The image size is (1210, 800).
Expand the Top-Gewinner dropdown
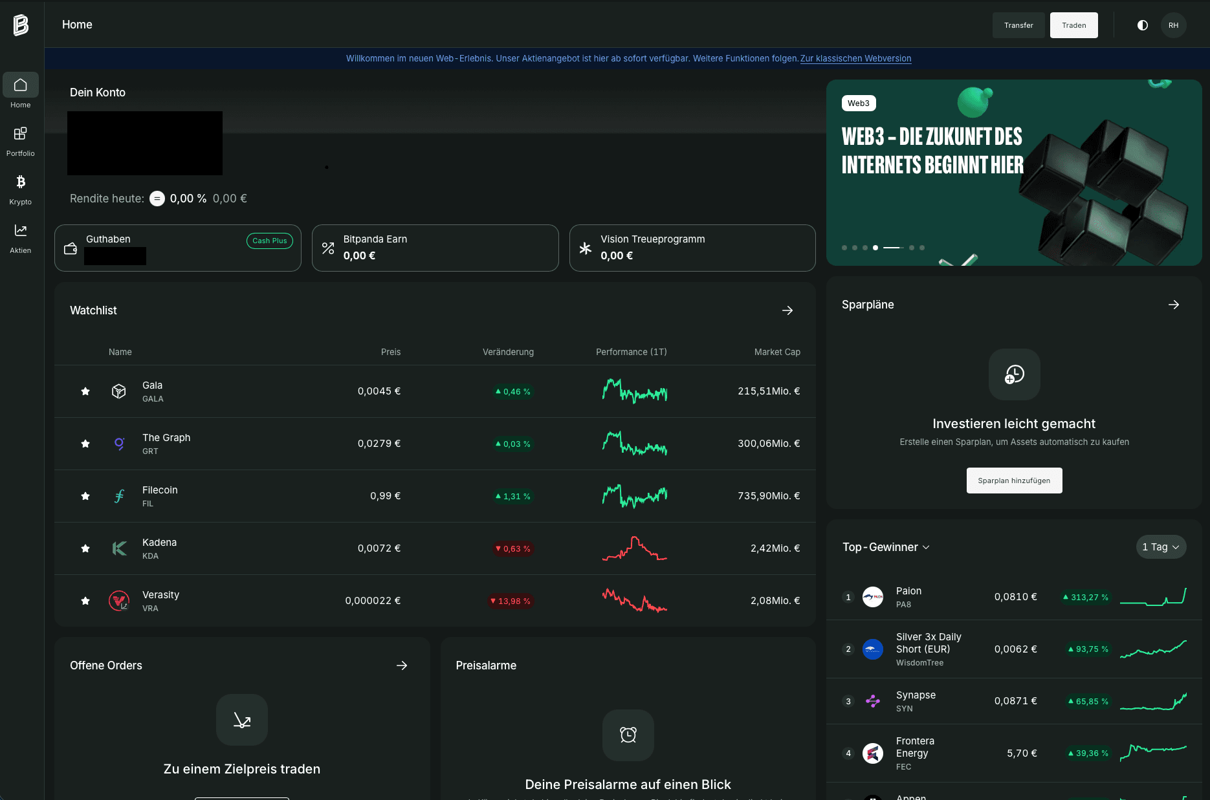tap(886, 547)
